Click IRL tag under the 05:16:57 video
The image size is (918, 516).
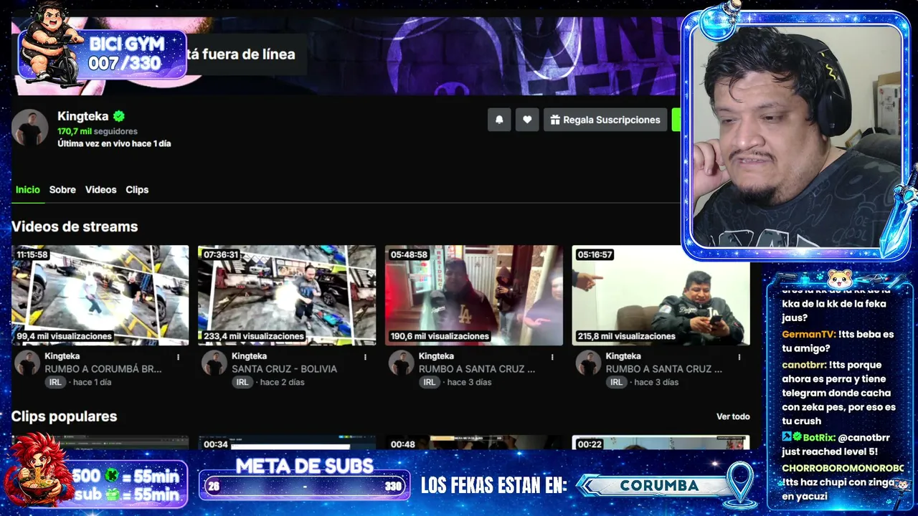pyautogui.click(x=616, y=383)
